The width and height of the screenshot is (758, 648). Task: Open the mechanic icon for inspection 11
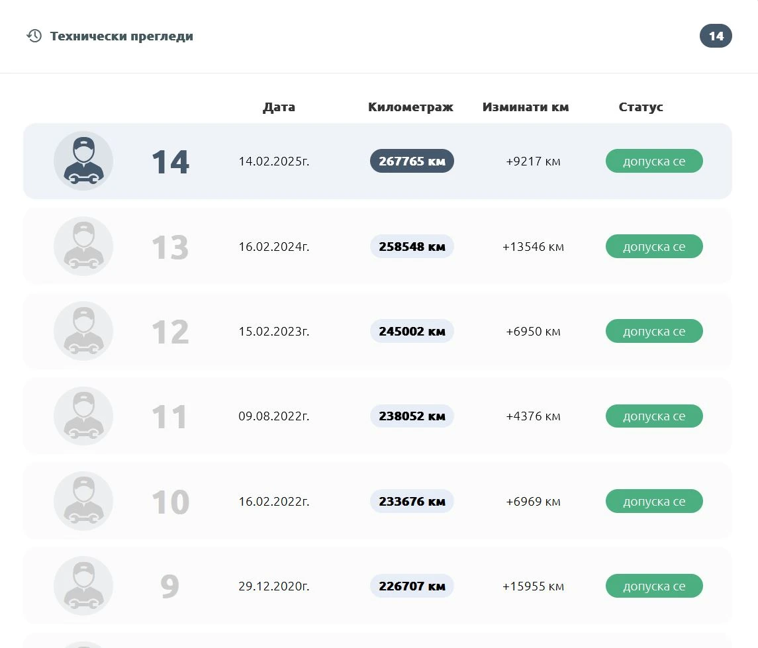[x=83, y=416]
